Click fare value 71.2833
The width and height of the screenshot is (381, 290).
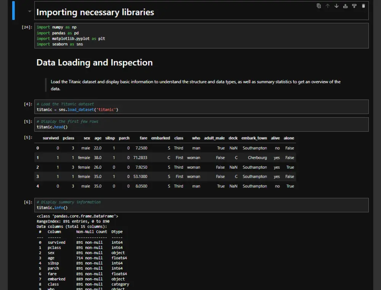[x=140, y=158]
